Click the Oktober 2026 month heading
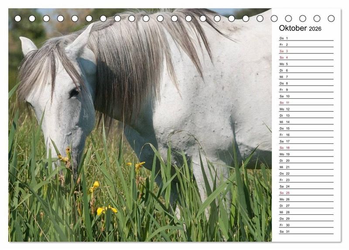The image size is (349, 250). point(300,28)
